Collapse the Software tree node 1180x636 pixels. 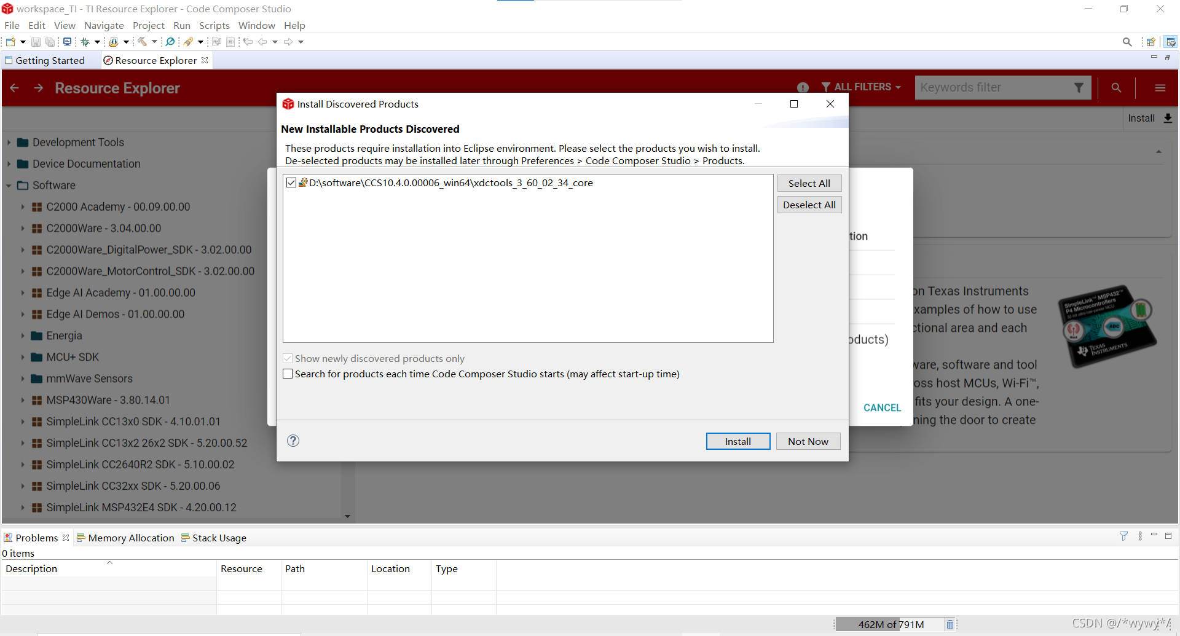9,186
